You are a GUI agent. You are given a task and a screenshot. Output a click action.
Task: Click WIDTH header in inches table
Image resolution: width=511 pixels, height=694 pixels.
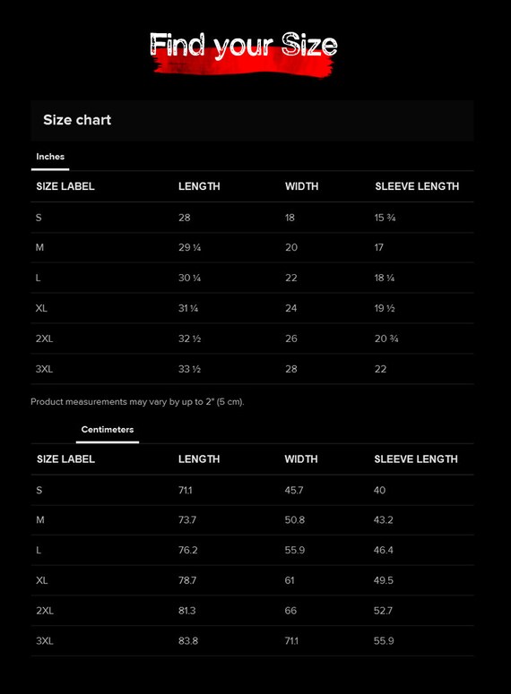(301, 186)
